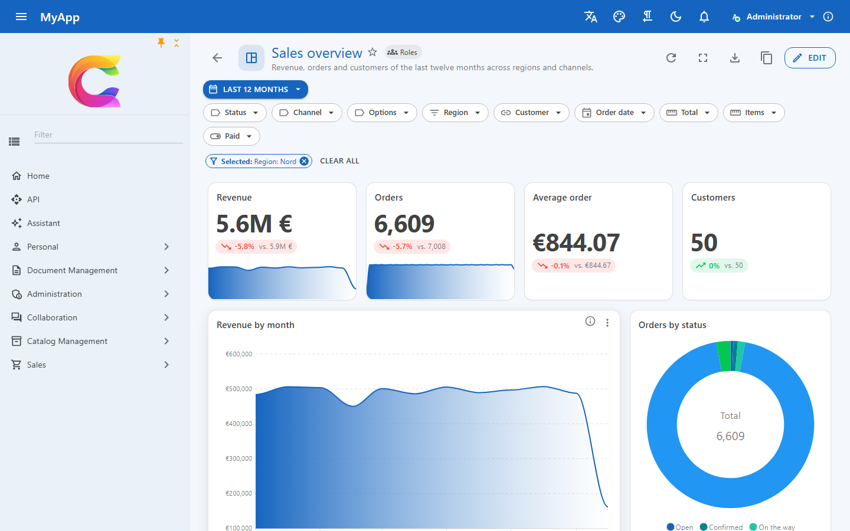Show info for Revenue by month chart
This screenshot has height=531, width=850.
click(590, 322)
